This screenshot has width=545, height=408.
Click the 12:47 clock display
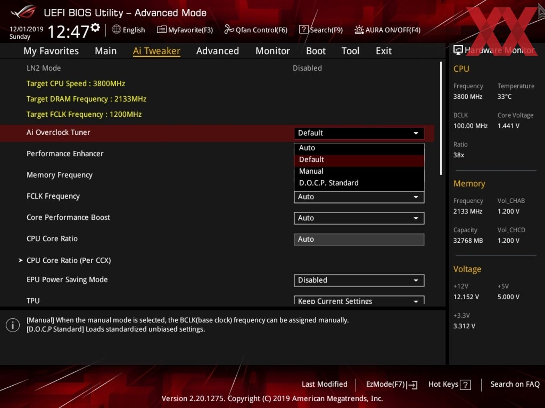[68, 32]
